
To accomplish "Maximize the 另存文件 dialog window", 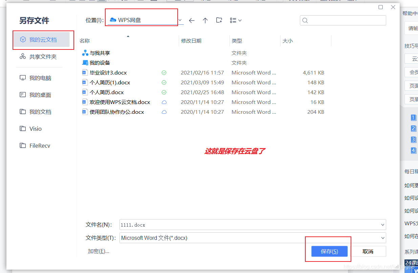I will pyautogui.click(x=380, y=7).
